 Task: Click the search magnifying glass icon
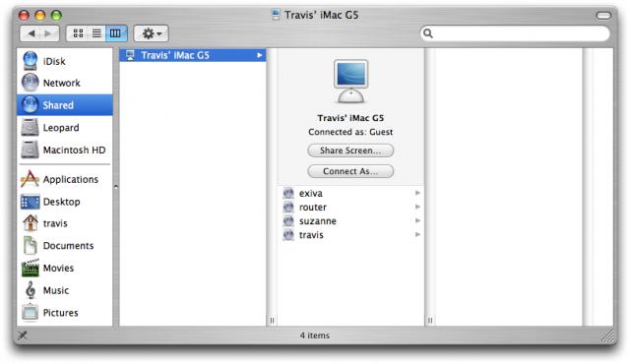point(428,33)
